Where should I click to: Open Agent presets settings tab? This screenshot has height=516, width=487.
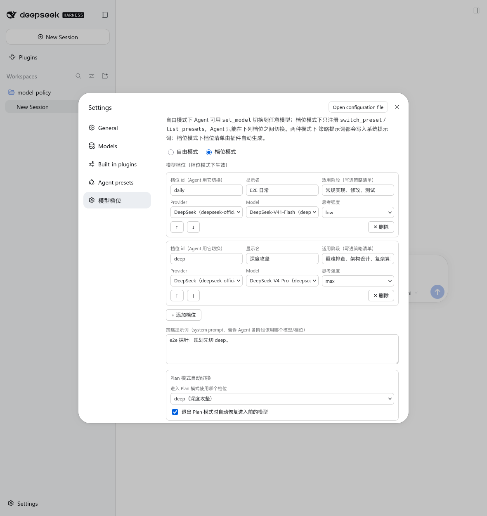pyautogui.click(x=117, y=182)
